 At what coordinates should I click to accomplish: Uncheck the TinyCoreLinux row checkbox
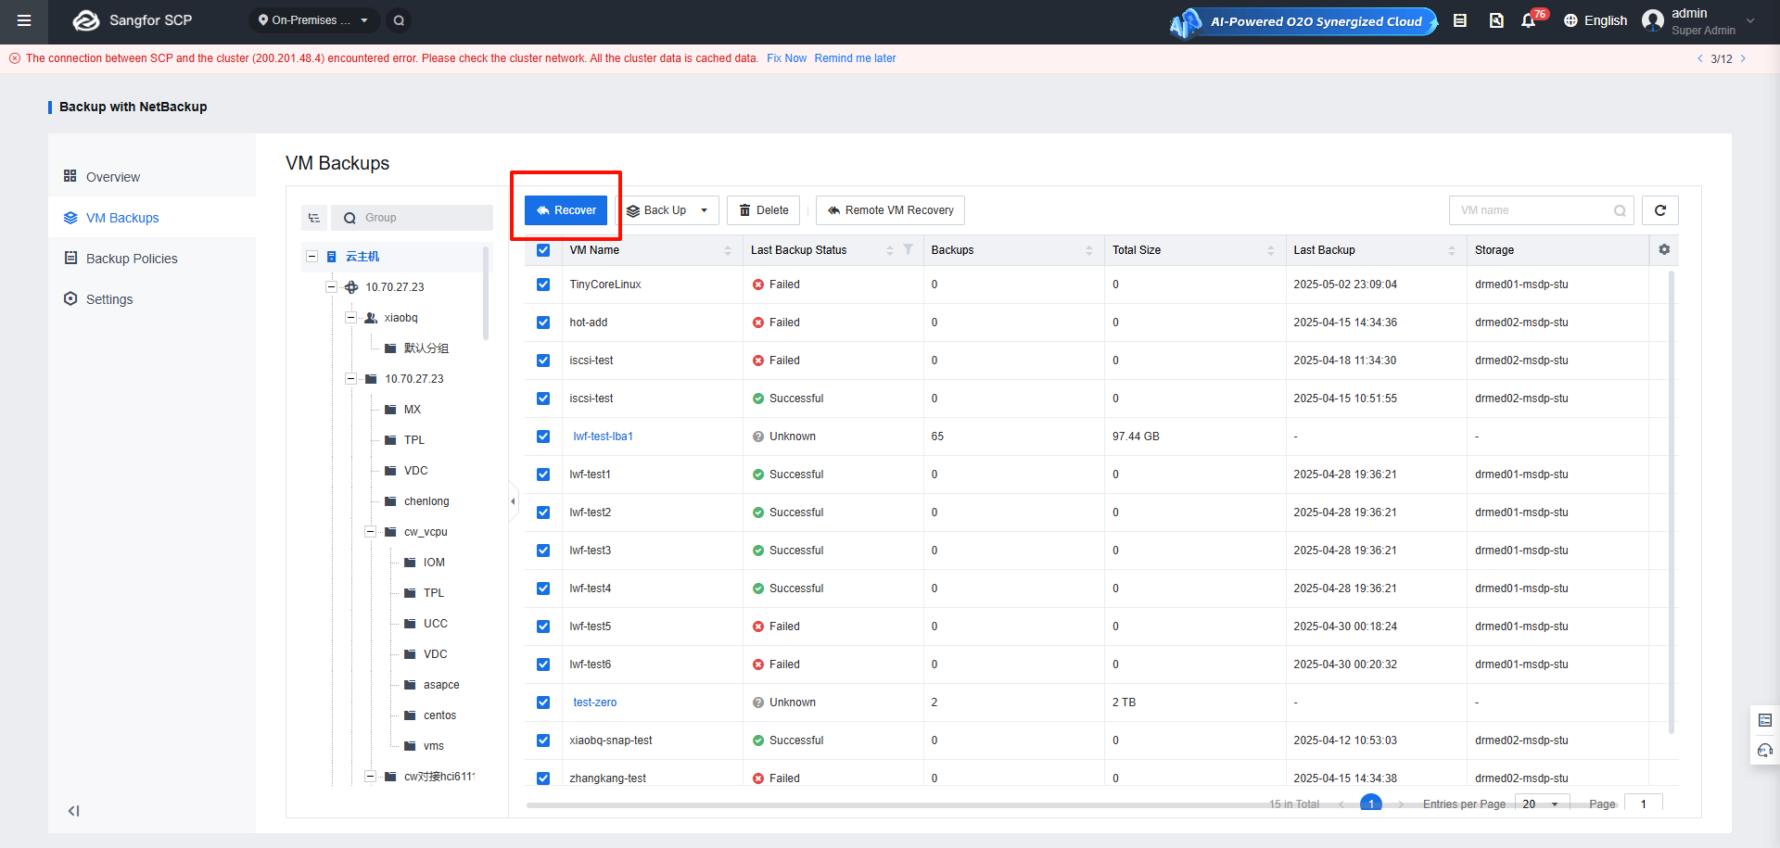543,285
